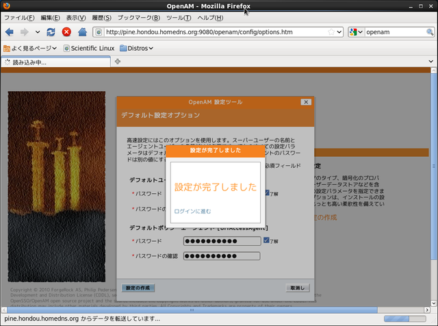Open the Scientific Linux bookmark
This screenshot has width=438, height=326.
pyautogui.click(x=89, y=49)
